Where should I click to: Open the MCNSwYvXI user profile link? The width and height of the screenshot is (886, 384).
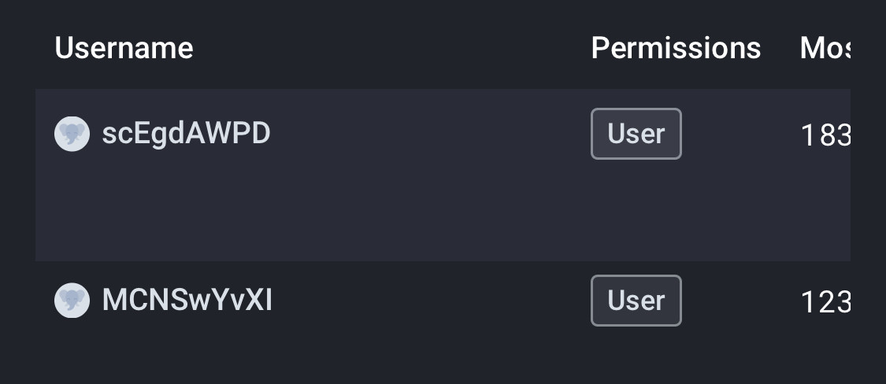tap(187, 301)
